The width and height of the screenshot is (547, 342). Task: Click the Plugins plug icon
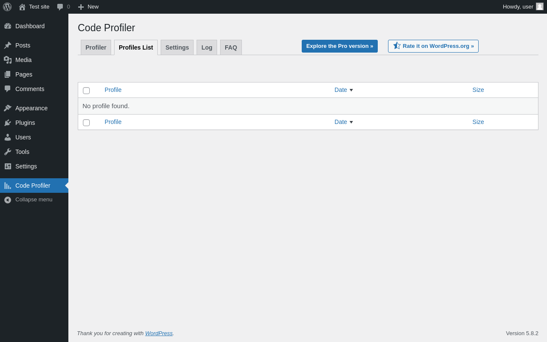[8, 123]
